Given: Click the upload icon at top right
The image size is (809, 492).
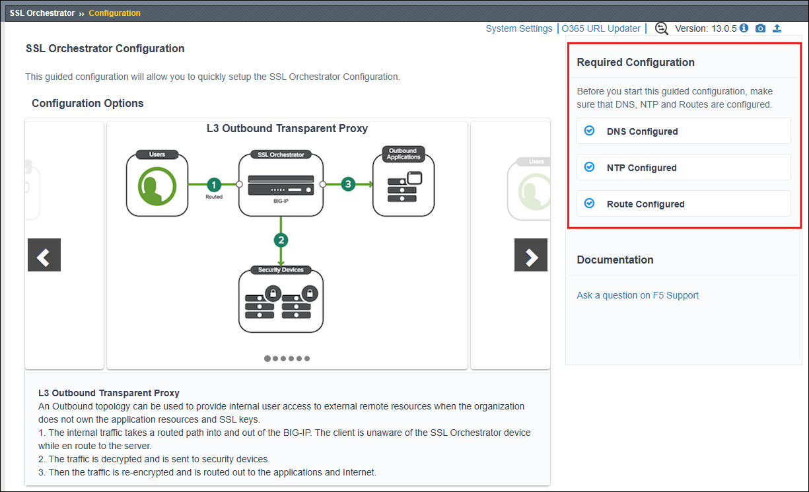Looking at the screenshot, I should (777, 28).
